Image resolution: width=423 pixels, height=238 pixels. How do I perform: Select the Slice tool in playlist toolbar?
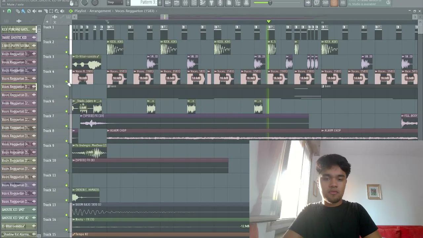46,11
